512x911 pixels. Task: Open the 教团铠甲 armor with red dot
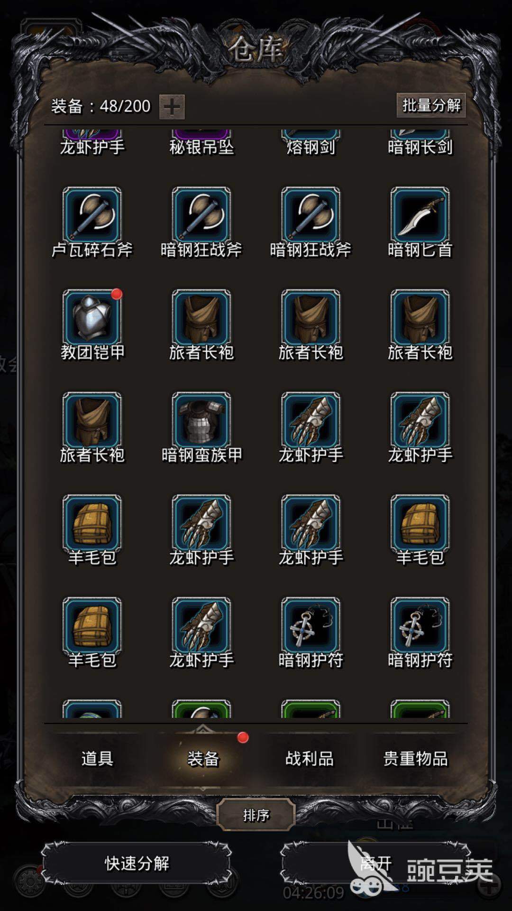click(92, 317)
